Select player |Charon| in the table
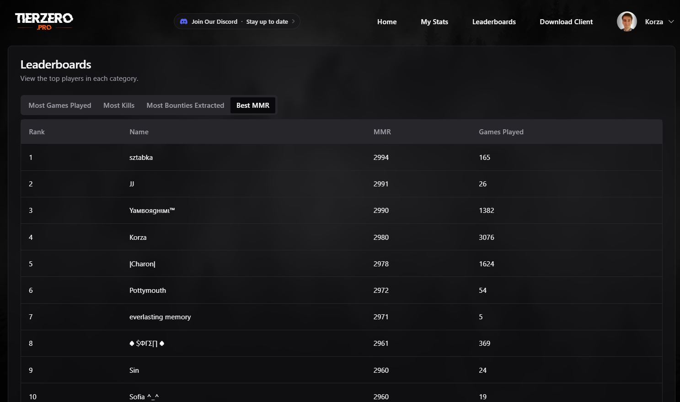 pyautogui.click(x=142, y=264)
